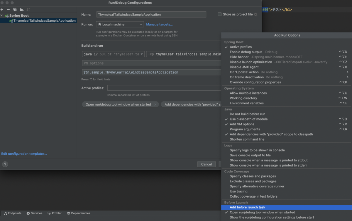Click the home icon in Run on field
352x221 pixels.
(100, 24)
